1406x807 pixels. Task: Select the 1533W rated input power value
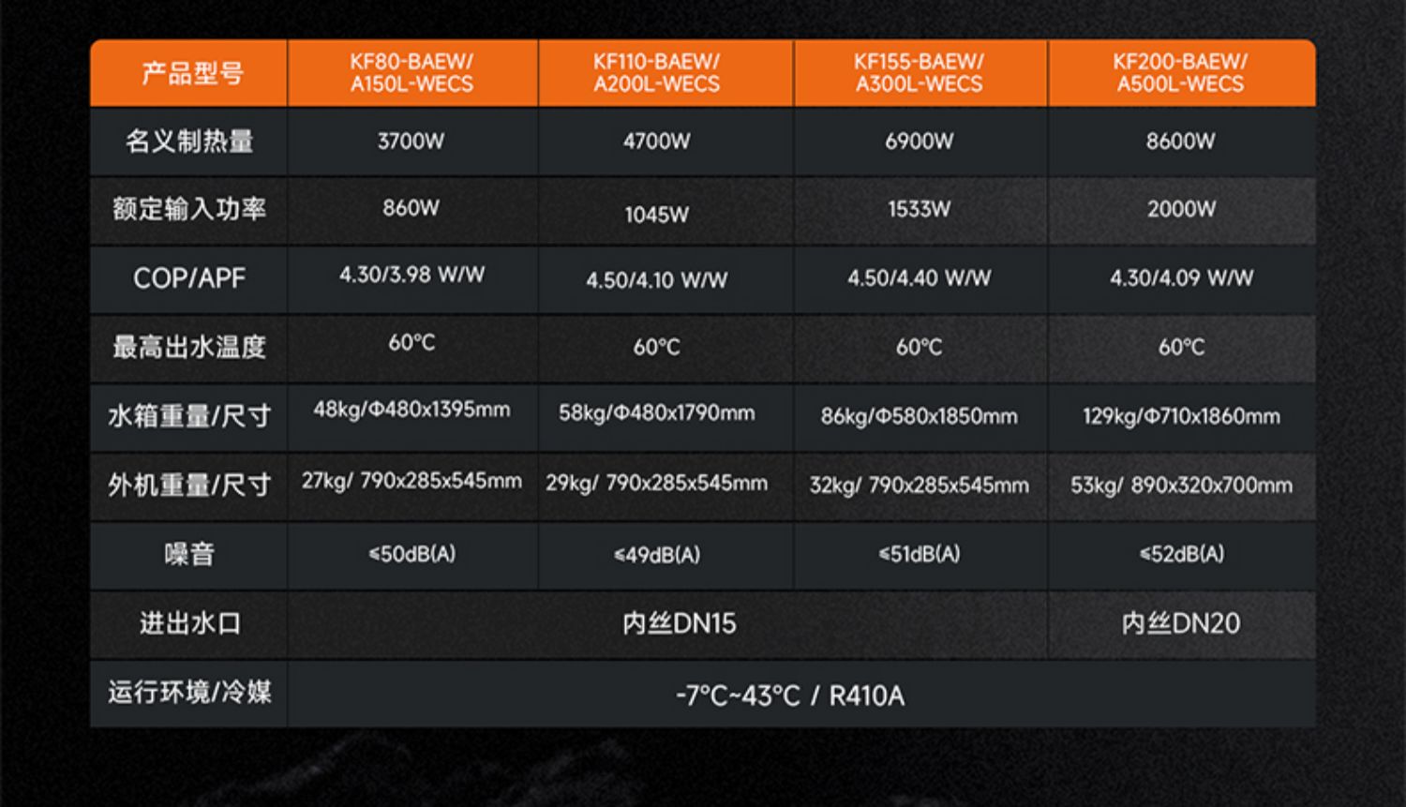click(x=919, y=209)
